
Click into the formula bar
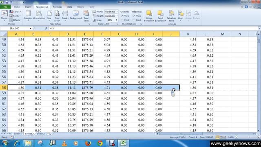pyautogui.click(x=153, y=29)
